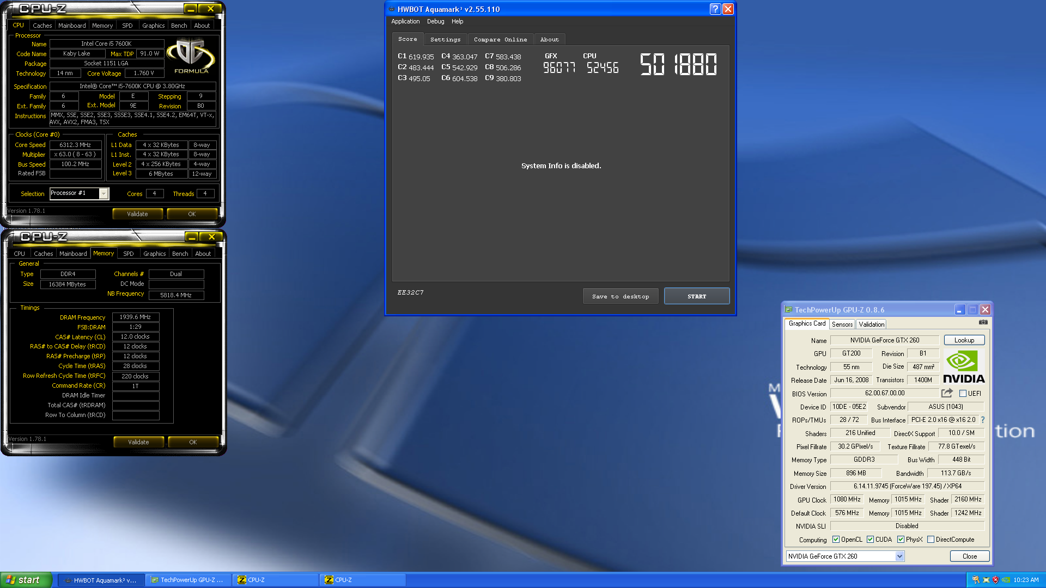Image resolution: width=1046 pixels, height=588 pixels.
Task: Click the Aquamark total score 501880
Action: pos(678,64)
